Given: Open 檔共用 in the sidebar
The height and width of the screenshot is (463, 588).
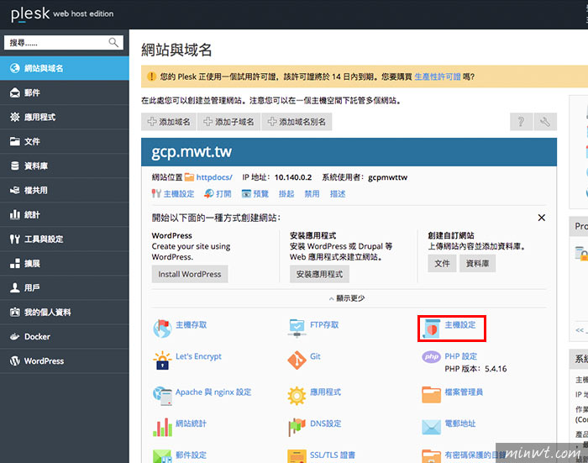Looking at the screenshot, I should 65,190.
